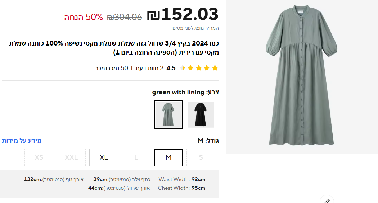Select size M option
The width and height of the screenshot is (378, 203).
168,157
